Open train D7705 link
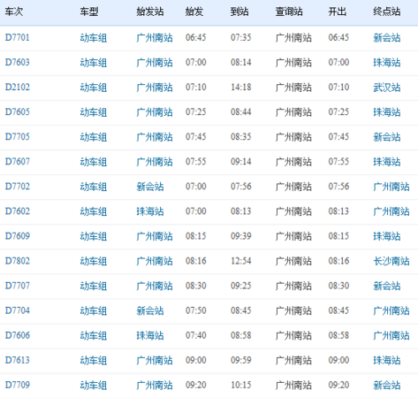 (18, 137)
